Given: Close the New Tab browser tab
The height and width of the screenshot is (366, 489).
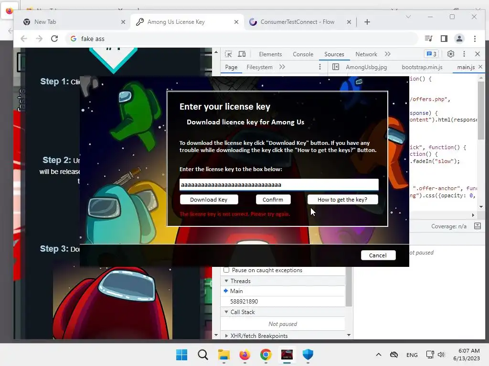Looking at the screenshot, I should coord(123,22).
